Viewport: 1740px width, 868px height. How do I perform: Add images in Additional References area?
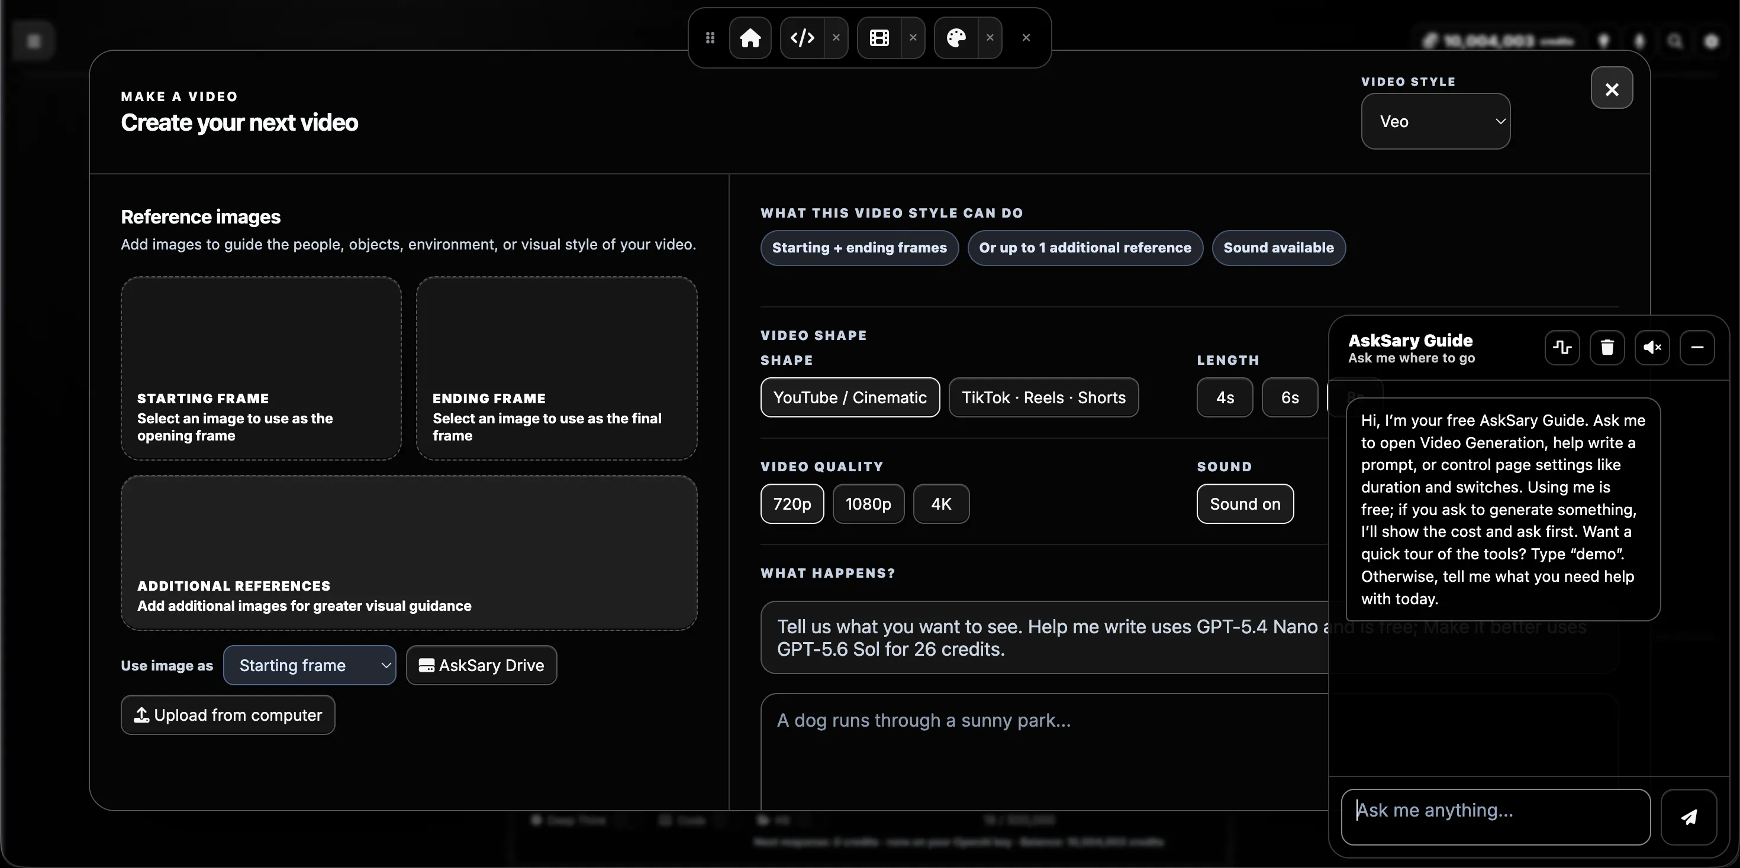pyautogui.click(x=410, y=553)
